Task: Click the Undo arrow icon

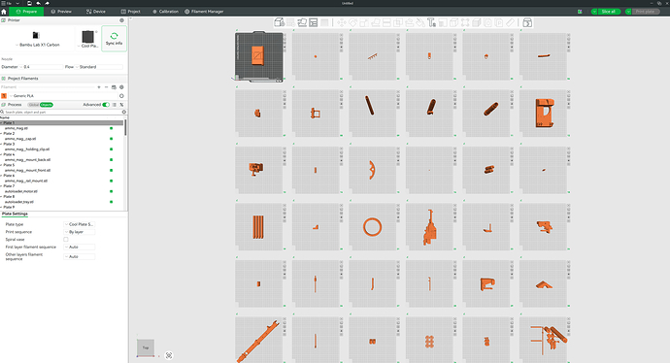Action: tap(39, 3)
